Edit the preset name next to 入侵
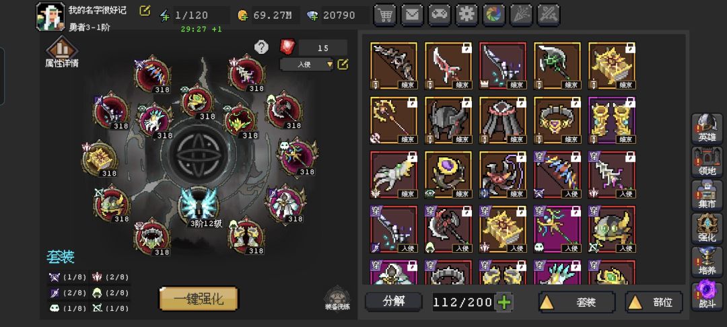The width and height of the screenshot is (727, 327). pyautogui.click(x=343, y=65)
